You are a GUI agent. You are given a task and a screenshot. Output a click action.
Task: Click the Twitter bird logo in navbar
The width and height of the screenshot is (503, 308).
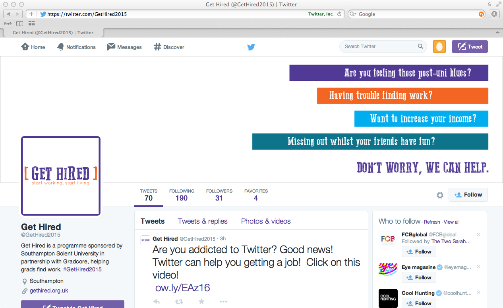[x=251, y=47]
